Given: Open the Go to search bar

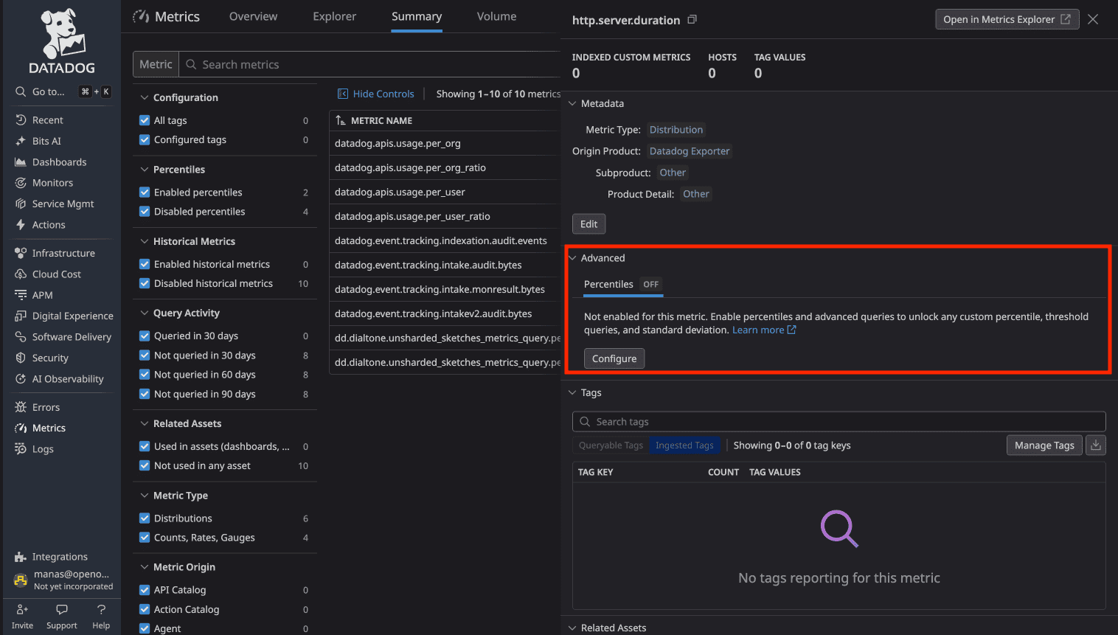Looking at the screenshot, I should (x=44, y=91).
